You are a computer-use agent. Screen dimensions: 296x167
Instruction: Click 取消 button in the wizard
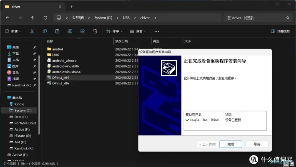[x=256, y=144]
